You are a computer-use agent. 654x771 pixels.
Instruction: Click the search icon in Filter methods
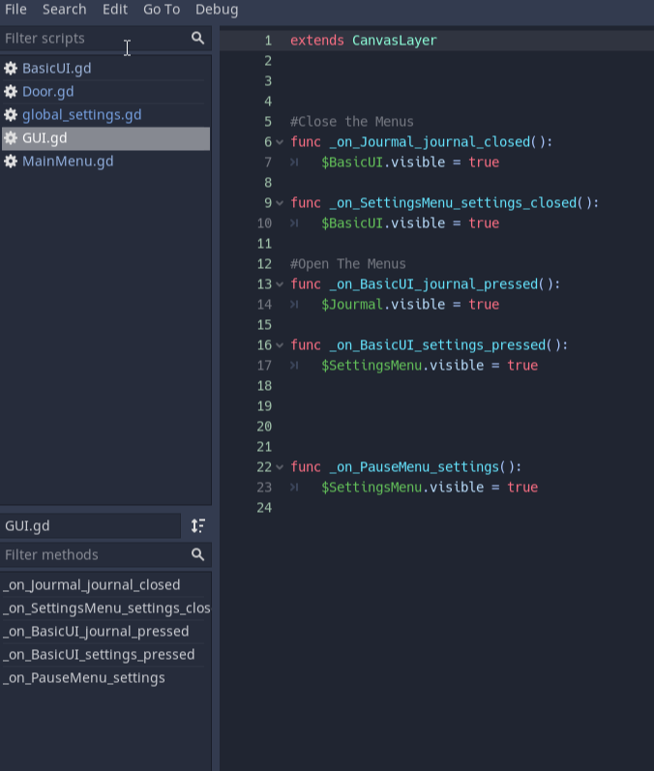pos(197,554)
